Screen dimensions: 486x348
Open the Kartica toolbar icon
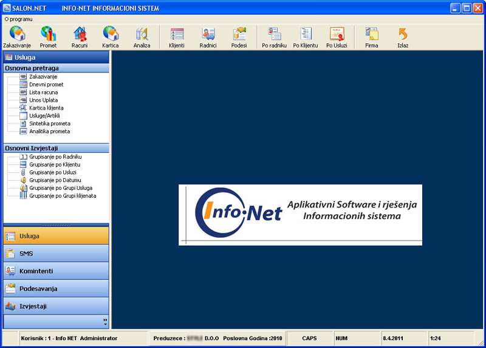(111, 37)
